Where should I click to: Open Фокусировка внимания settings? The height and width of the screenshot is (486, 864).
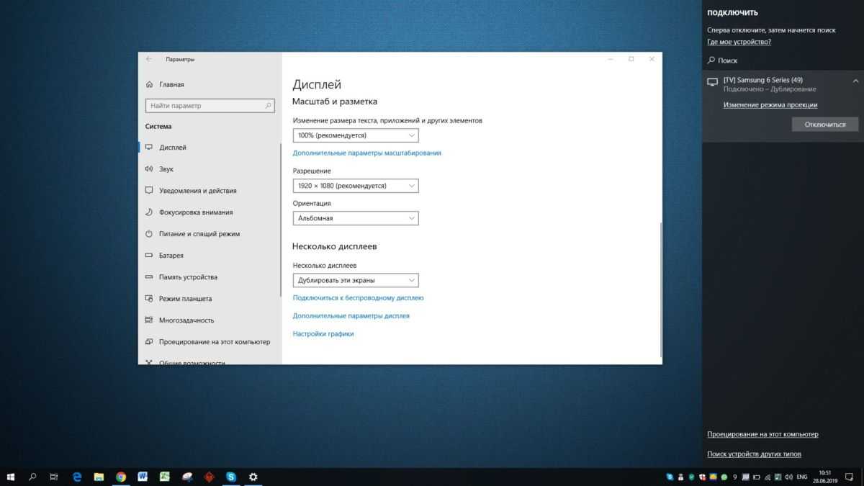pyautogui.click(x=196, y=212)
